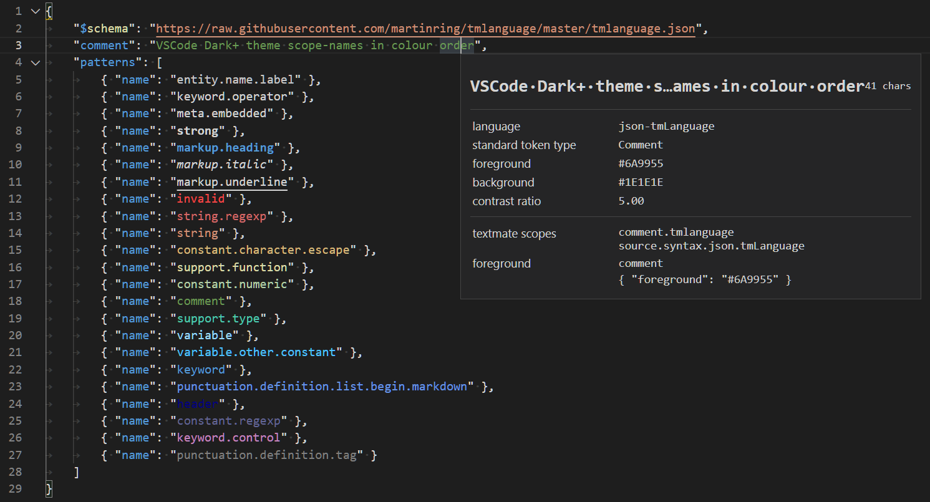This screenshot has width=930, height=502.
Task: Click the dark blue "header" scope name
Action: click(x=198, y=404)
